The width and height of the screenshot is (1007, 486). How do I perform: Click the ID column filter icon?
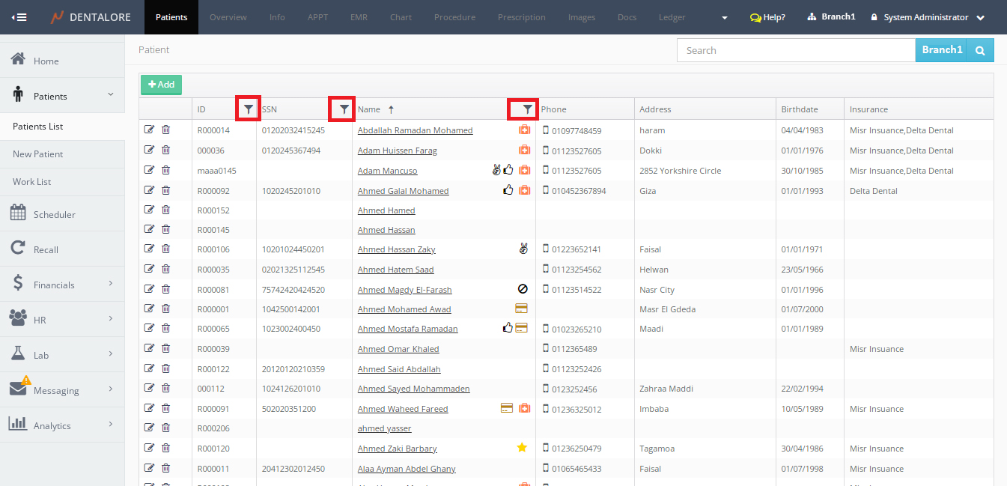tap(249, 109)
